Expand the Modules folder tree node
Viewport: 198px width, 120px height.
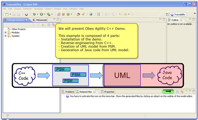pyautogui.click(x=6, y=33)
